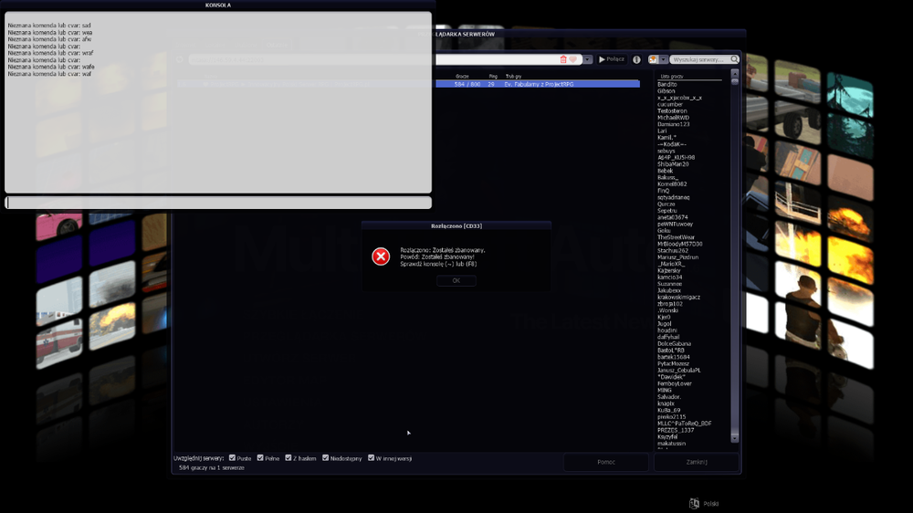This screenshot has height=513, width=913.
Task: Select player Damiano123 in the list
Action: pyautogui.click(x=674, y=124)
